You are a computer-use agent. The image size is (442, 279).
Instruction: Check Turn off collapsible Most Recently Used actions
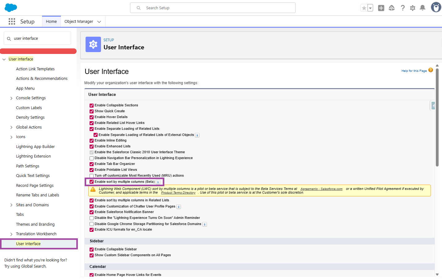[x=91, y=175]
